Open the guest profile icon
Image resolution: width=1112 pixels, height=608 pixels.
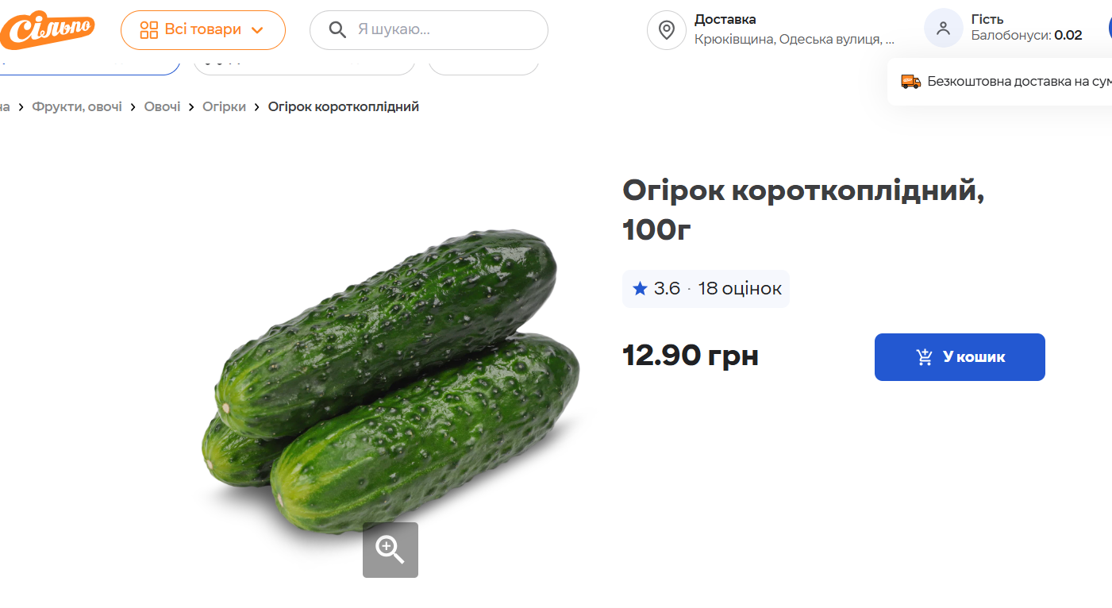[943, 27]
